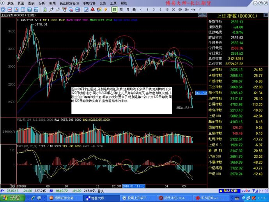This screenshot has width=269, height=202.
Task: Open the 新闻 menu
Action: coord(52,3)
